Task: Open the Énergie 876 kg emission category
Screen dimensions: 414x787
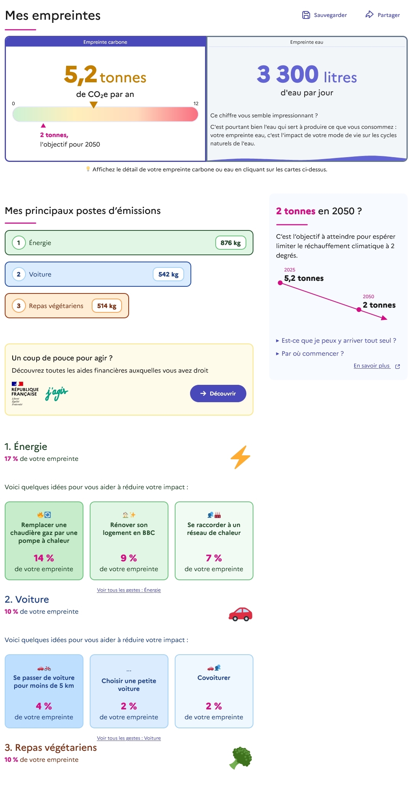Action: point(129,243)
